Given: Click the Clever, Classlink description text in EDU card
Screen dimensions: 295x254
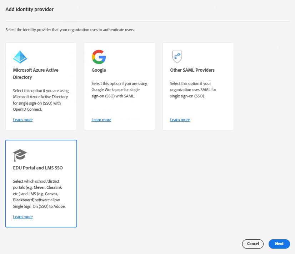Looking at the screenshot, I should click(40, 194).
